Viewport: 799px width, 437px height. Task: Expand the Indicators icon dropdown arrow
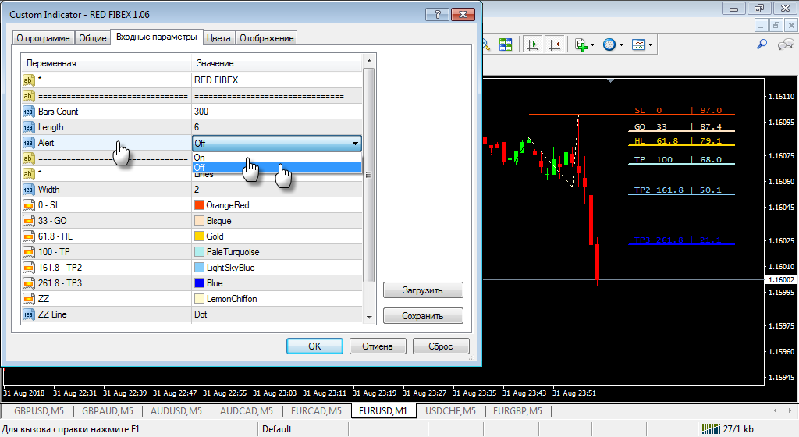593,45
